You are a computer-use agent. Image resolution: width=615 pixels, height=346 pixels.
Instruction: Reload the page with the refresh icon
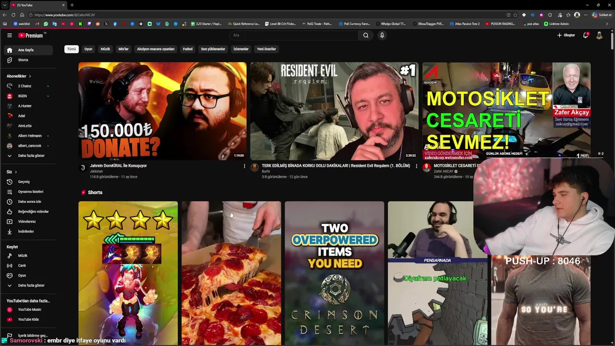13,15
